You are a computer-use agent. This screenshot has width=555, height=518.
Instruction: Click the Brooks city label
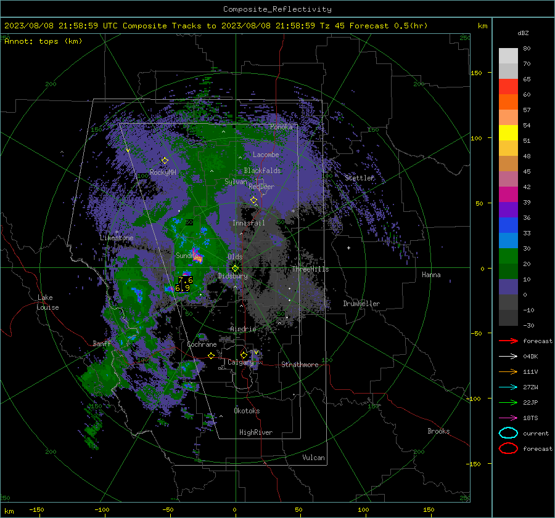[x=438, y=431]
